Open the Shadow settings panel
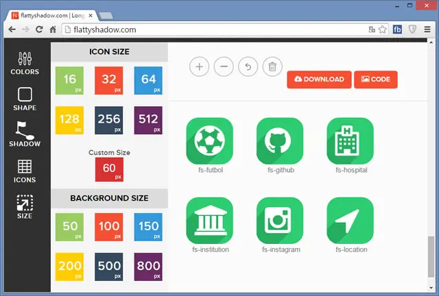Screen dimensions: 439x296 25,134
